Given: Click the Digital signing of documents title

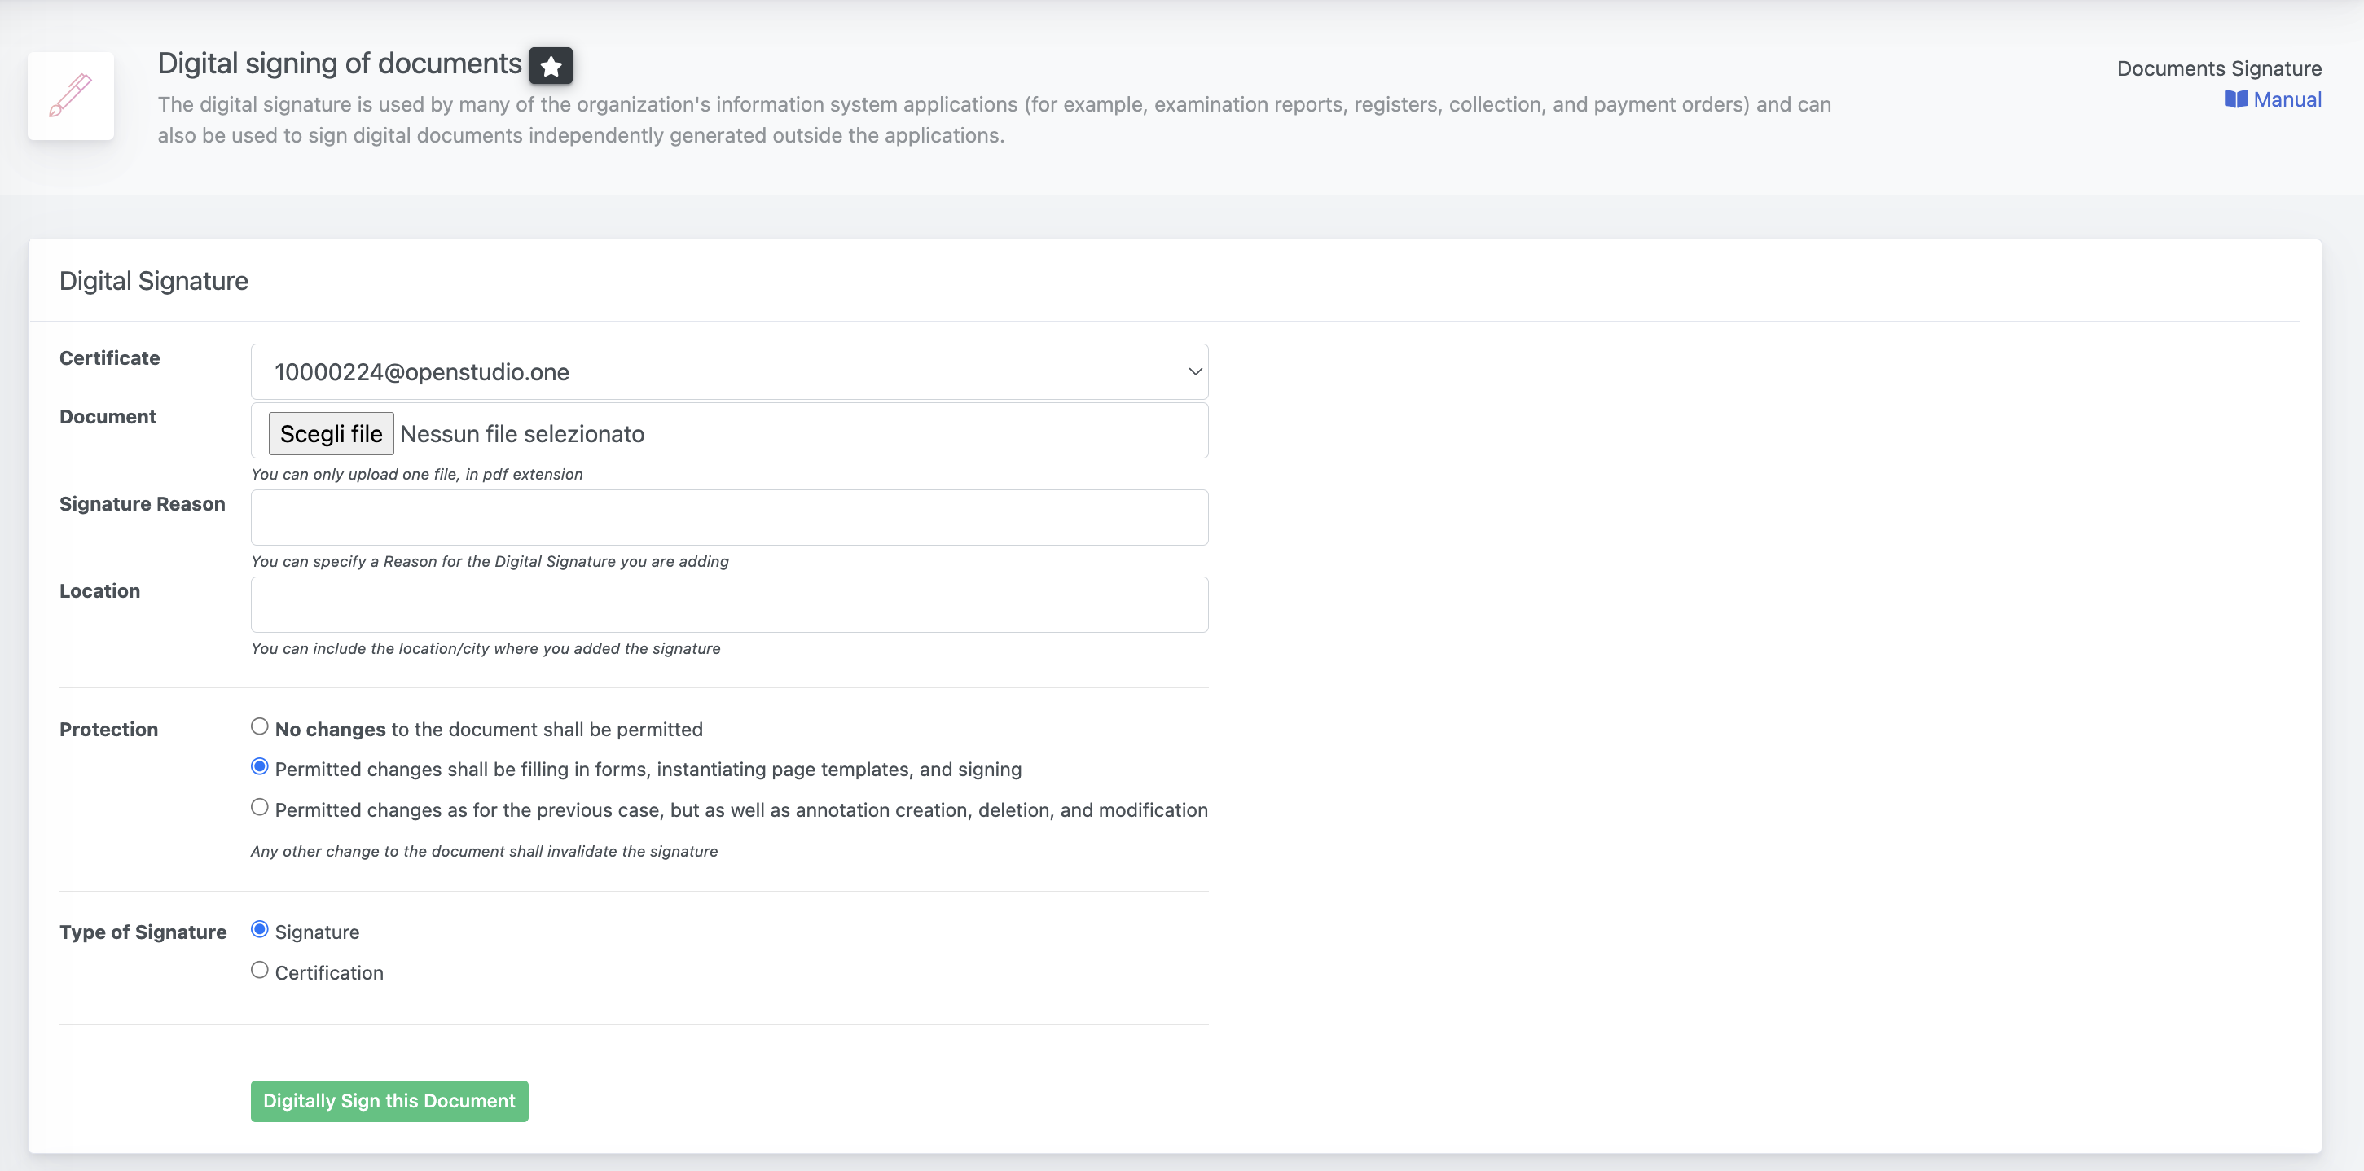Looking at the screenshot, I should coord(340,64).
